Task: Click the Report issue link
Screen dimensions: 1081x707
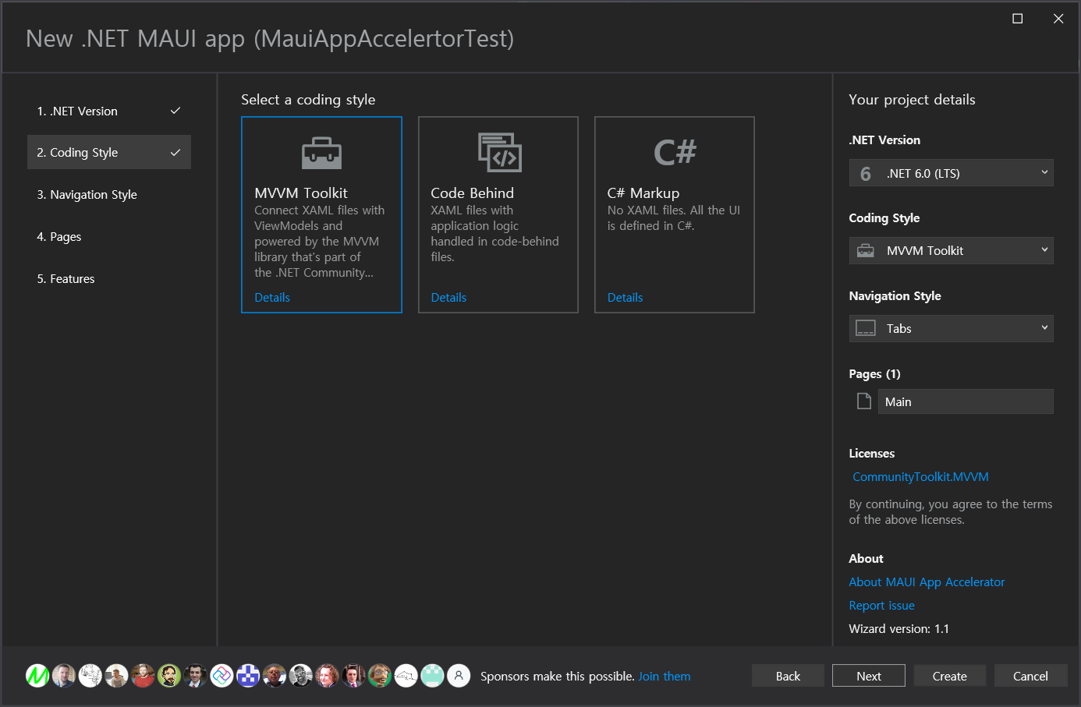Action: click(x=881, y=606)
